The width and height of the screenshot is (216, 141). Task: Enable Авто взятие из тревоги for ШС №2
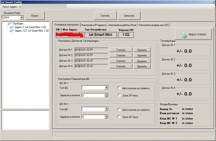coord(119,109)
